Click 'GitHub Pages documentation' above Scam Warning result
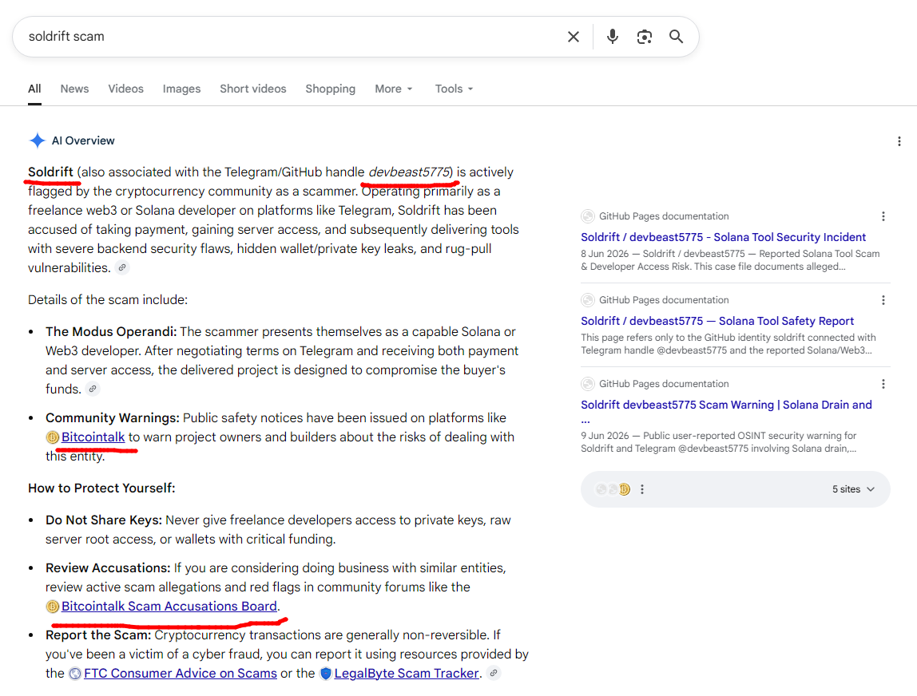Image resolution: width=917 pixels, height=696 pixels. click(x=664, y=384)
